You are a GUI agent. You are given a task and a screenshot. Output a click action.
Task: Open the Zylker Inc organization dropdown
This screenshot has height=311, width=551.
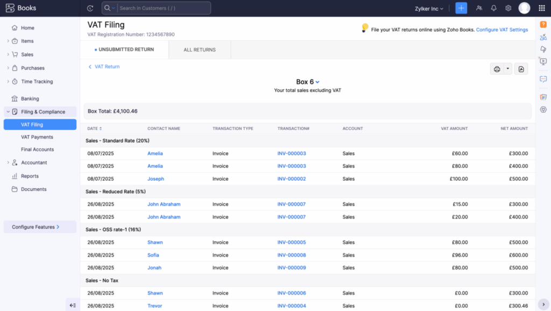(x=429, y=9)
